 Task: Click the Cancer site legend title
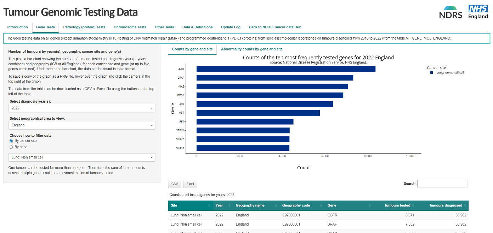click(436, 67)
